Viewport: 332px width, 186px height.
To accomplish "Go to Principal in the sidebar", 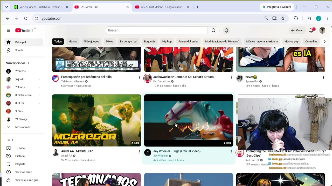I will point(23,42).
